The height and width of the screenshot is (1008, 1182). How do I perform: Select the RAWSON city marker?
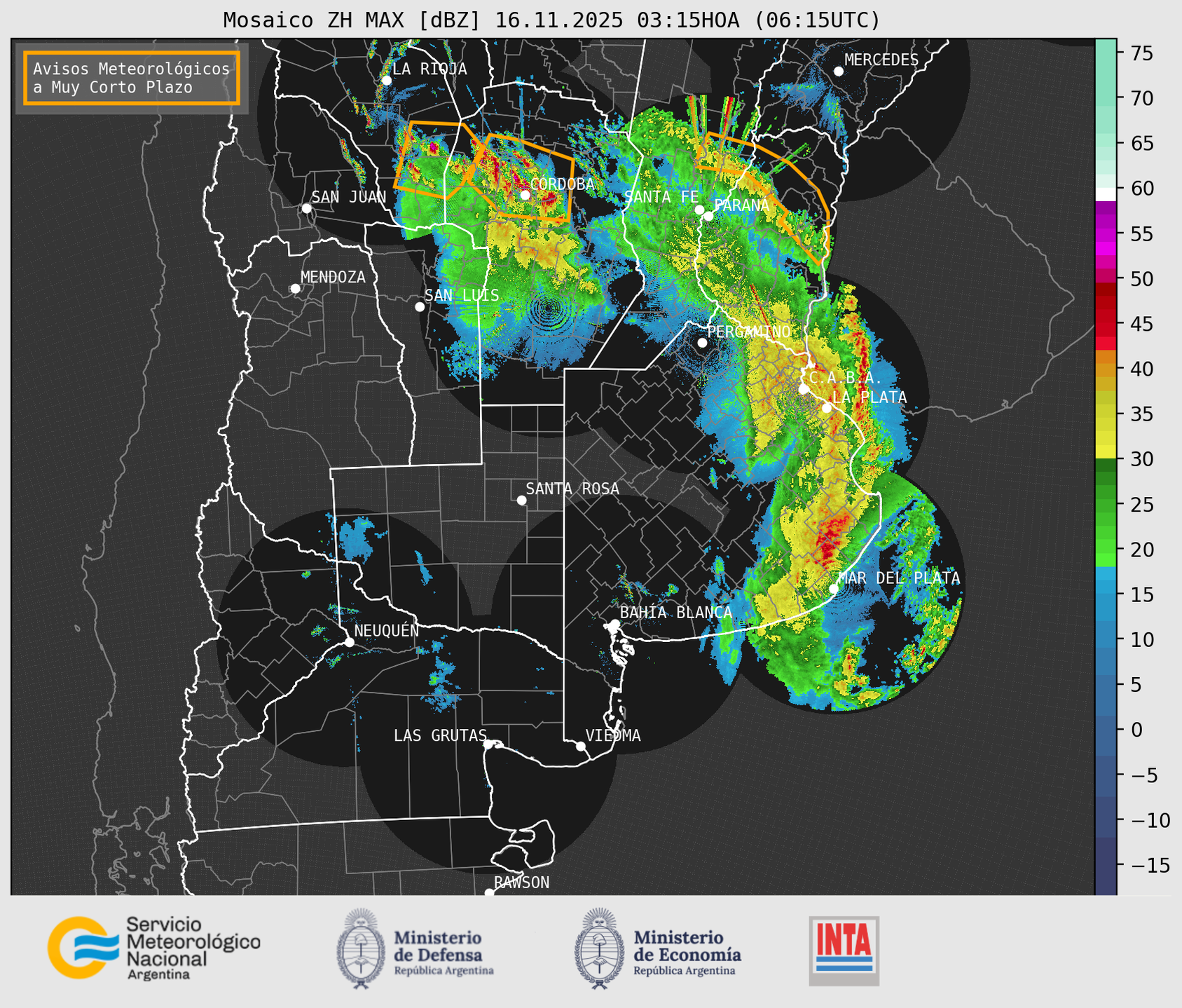pos(489,893)
